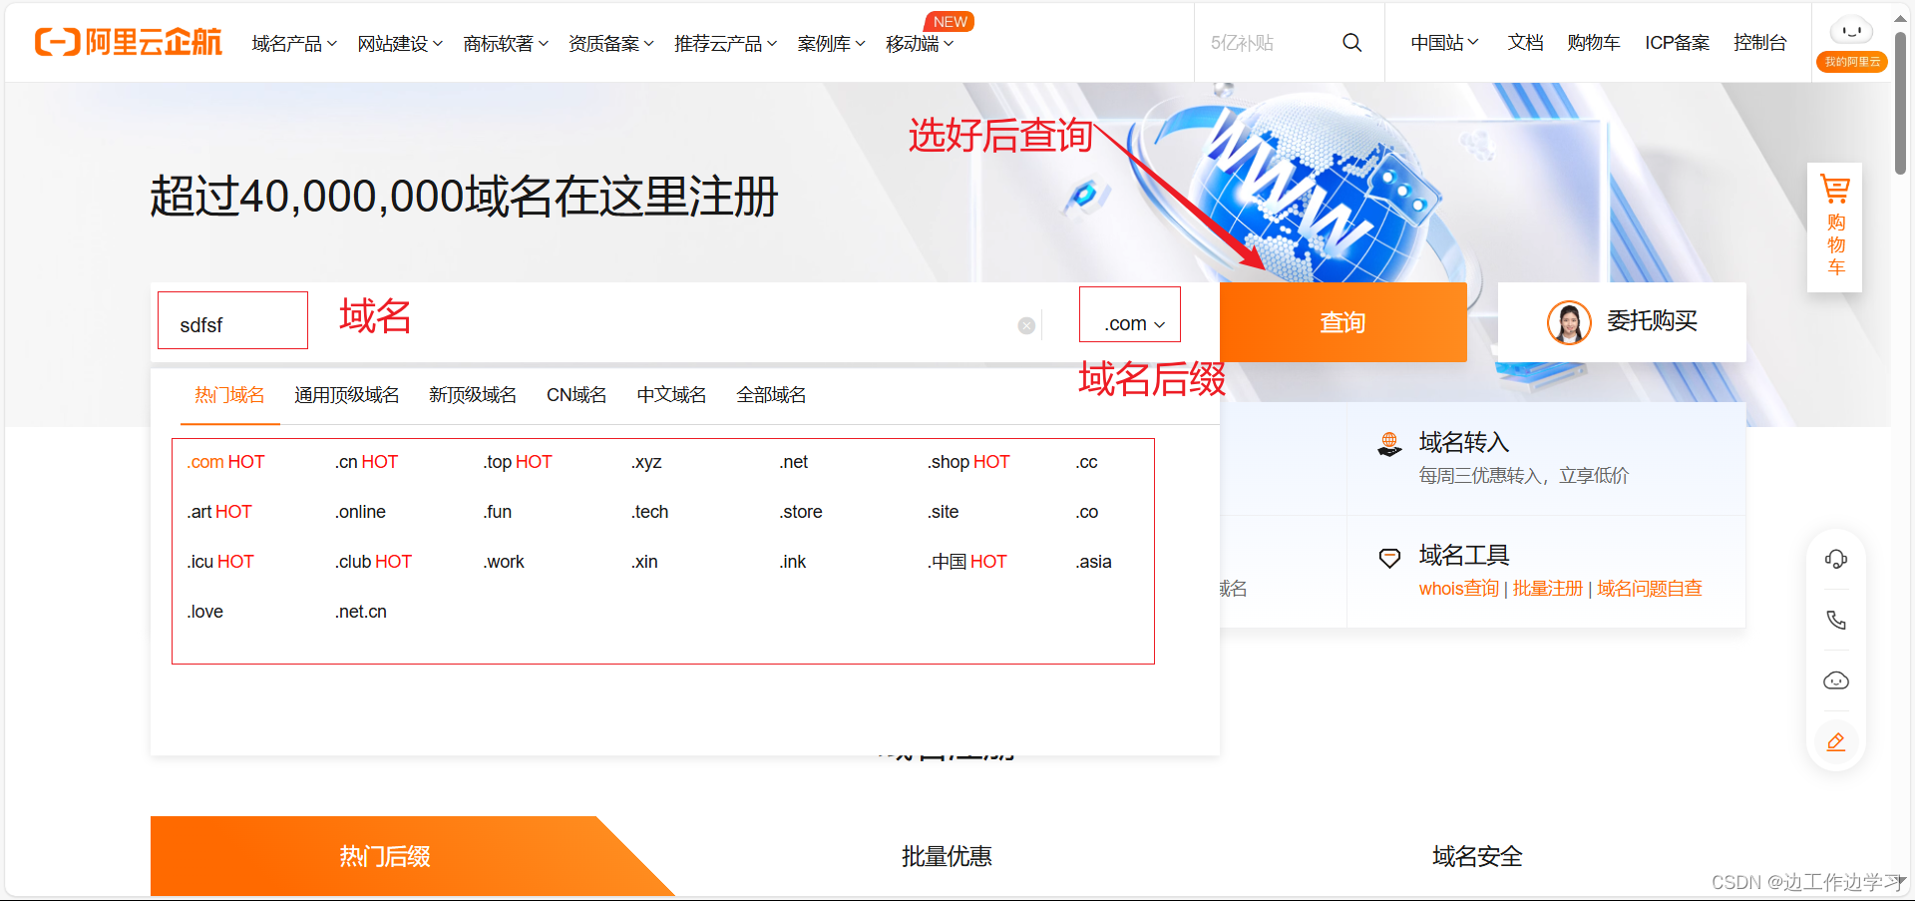Select the .com HOT suffix
The width and height of the screenshot is (1915, 901).
tap(225, 462)
